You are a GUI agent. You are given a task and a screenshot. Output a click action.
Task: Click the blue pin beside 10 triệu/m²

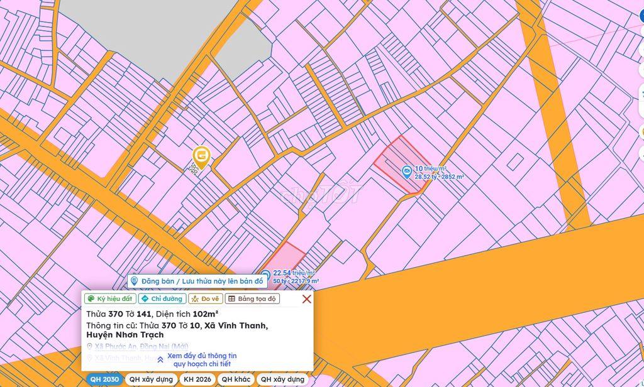pos(407,172)
